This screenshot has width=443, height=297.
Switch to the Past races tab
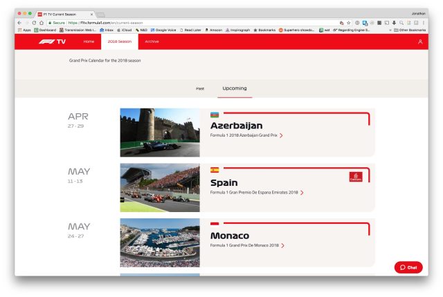point(200,88)
